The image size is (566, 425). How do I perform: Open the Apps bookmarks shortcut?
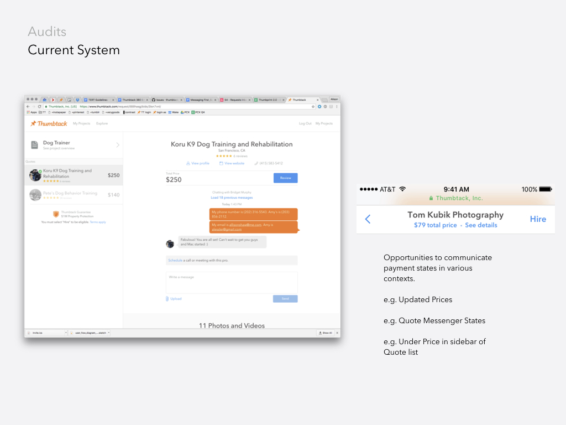pyautogui.click(x=32, y=112)
